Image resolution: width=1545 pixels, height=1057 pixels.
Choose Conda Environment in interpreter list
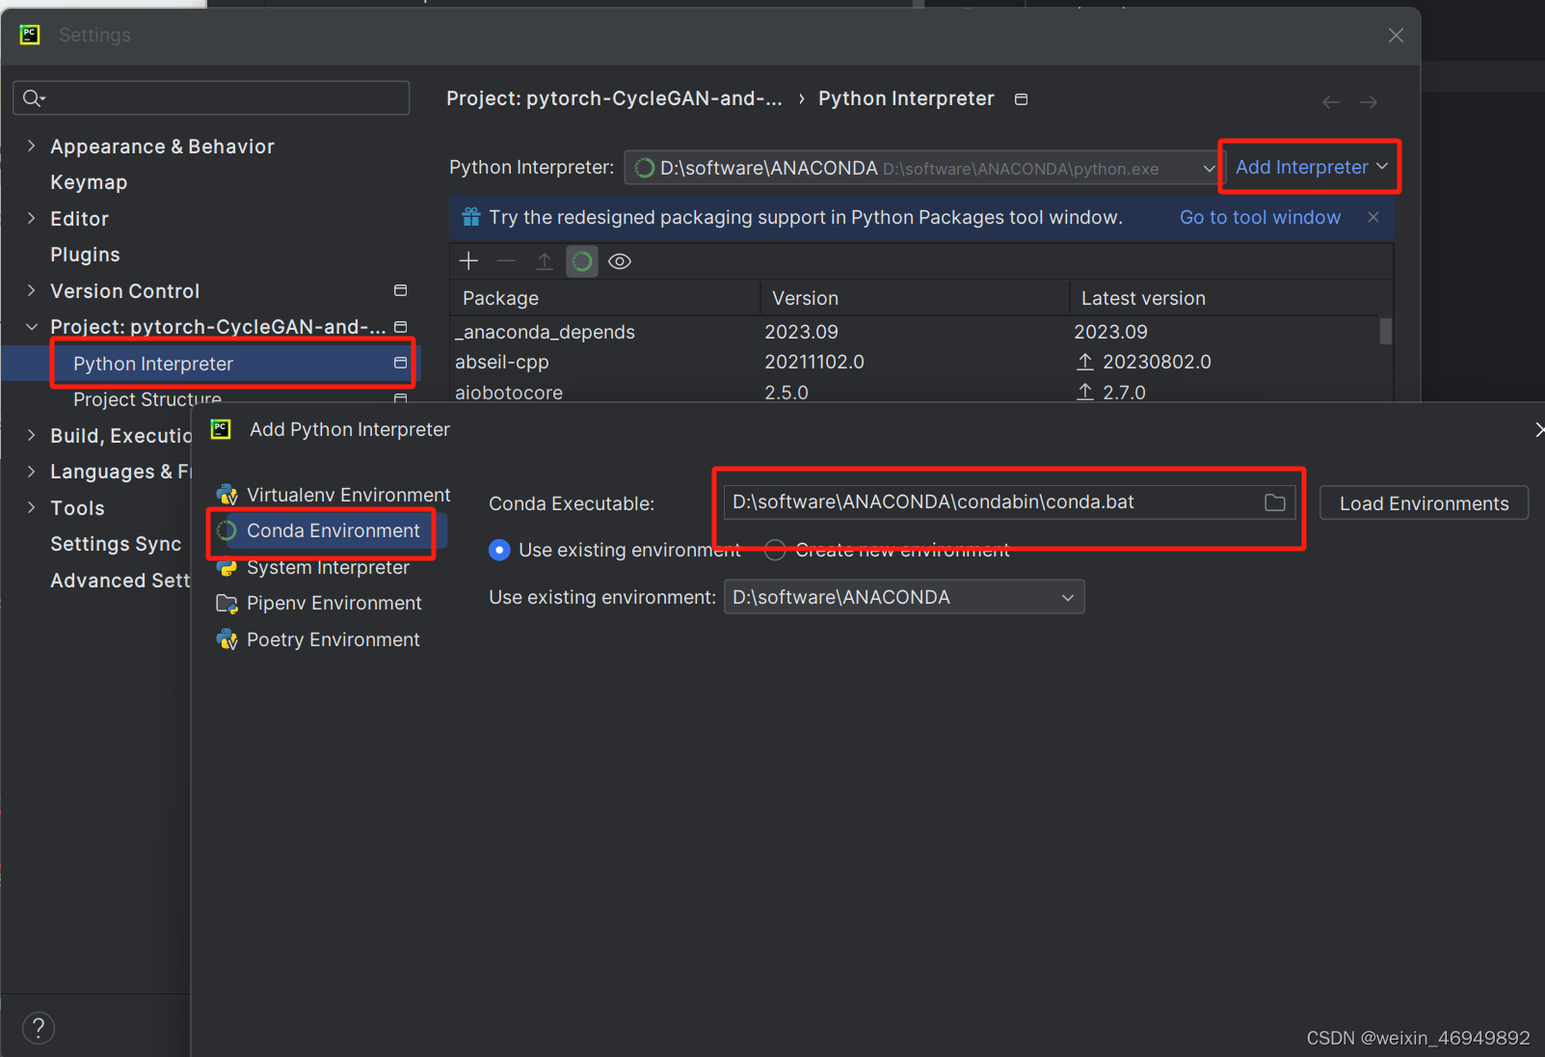tap(333, 530)
